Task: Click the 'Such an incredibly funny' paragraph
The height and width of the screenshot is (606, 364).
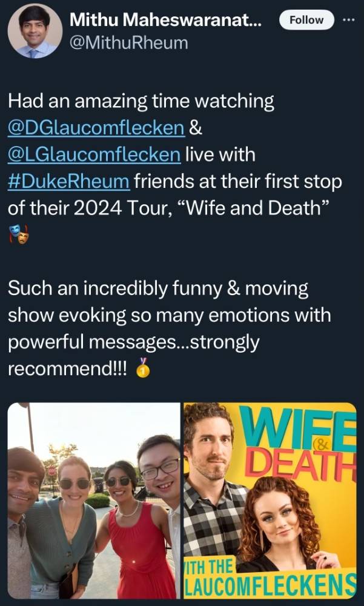Action: click(170, 328)
